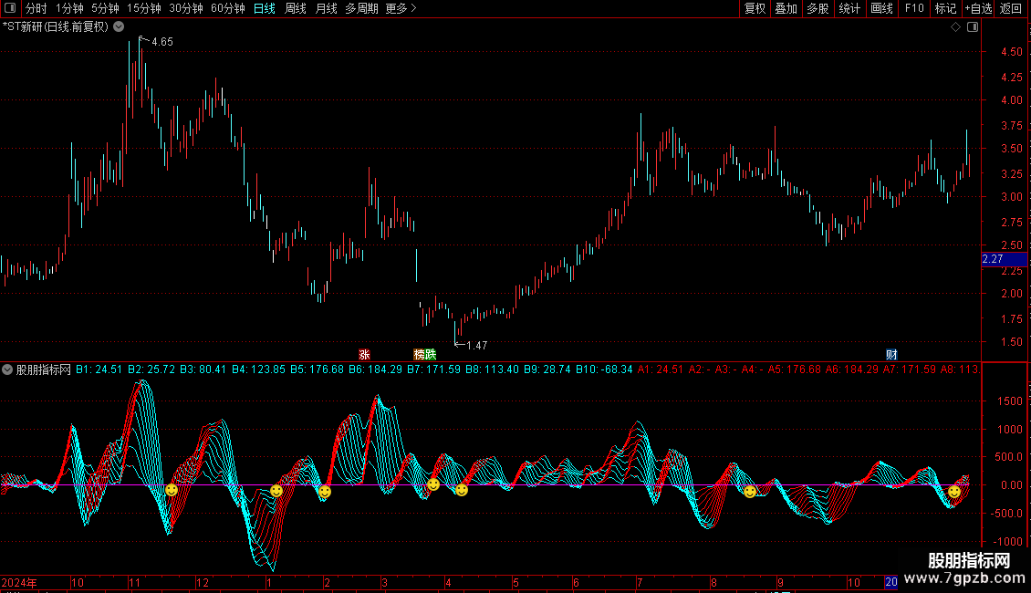Open the 多周期 multi-period view
The height and width of the screenshot is (593, 1031).
point(361,8)
